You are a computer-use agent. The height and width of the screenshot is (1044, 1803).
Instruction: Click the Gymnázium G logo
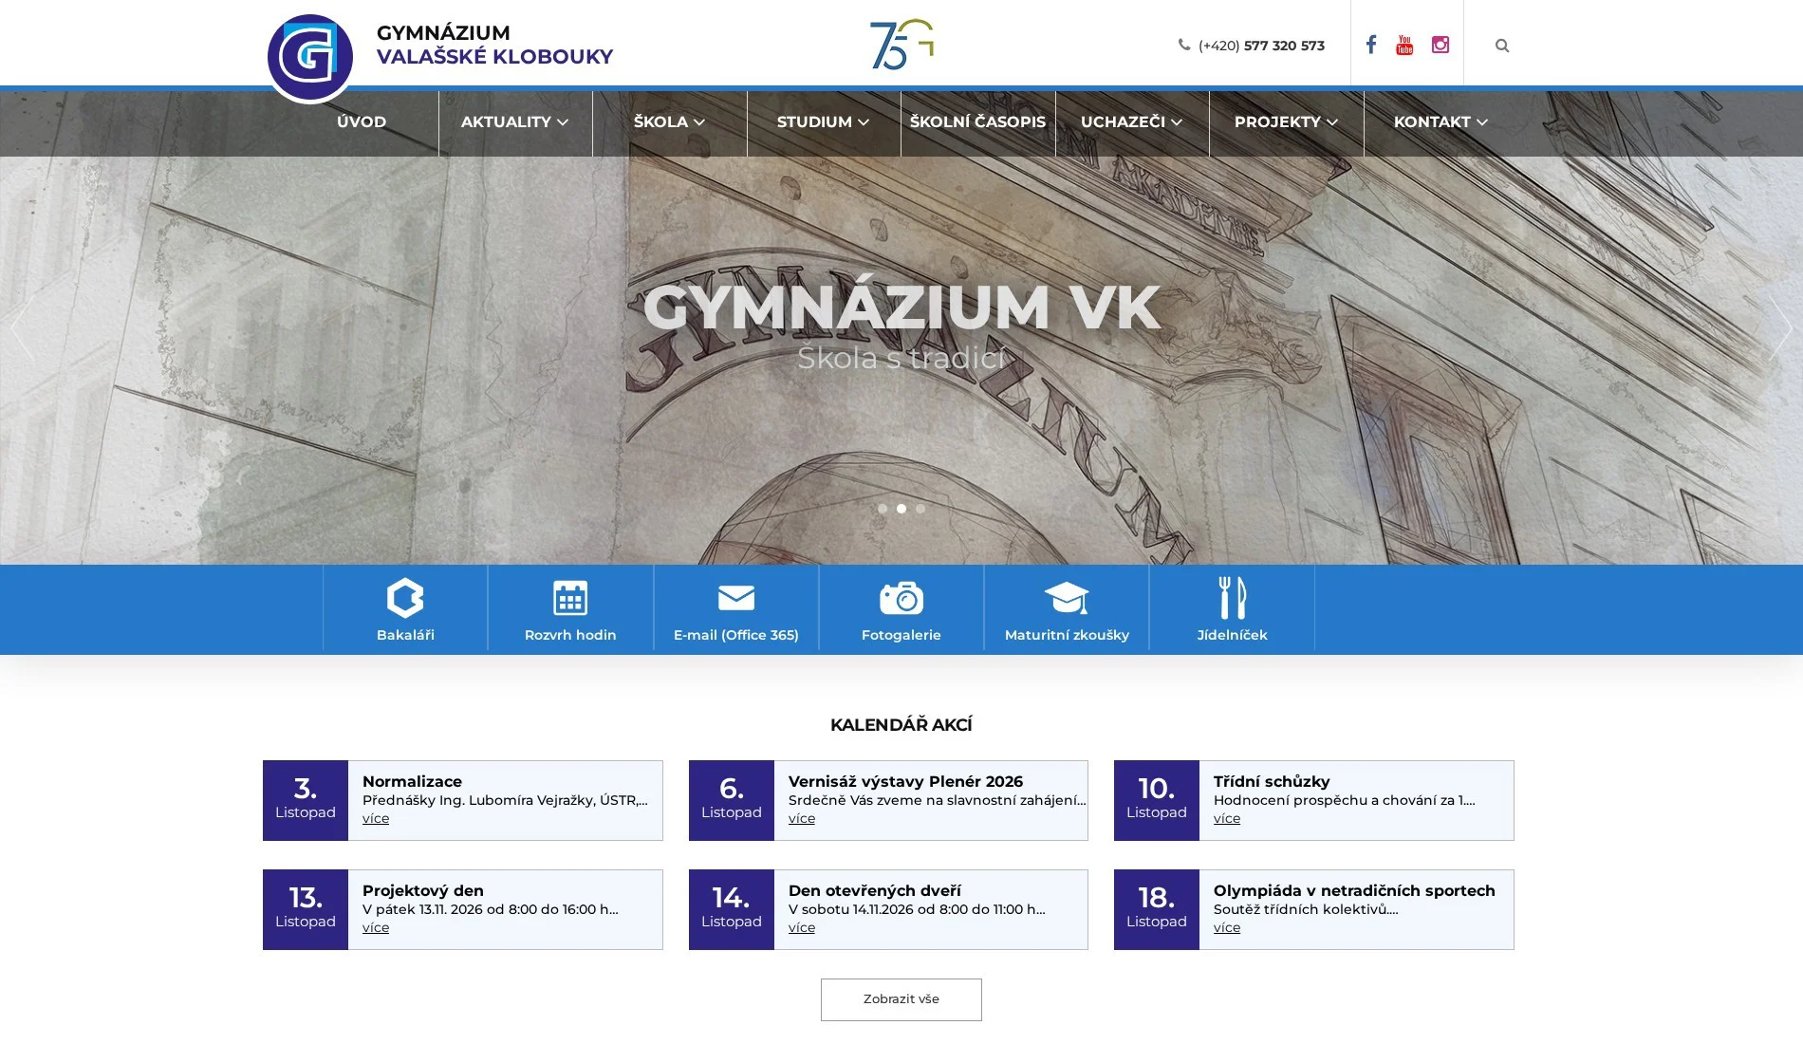(310, 57)
